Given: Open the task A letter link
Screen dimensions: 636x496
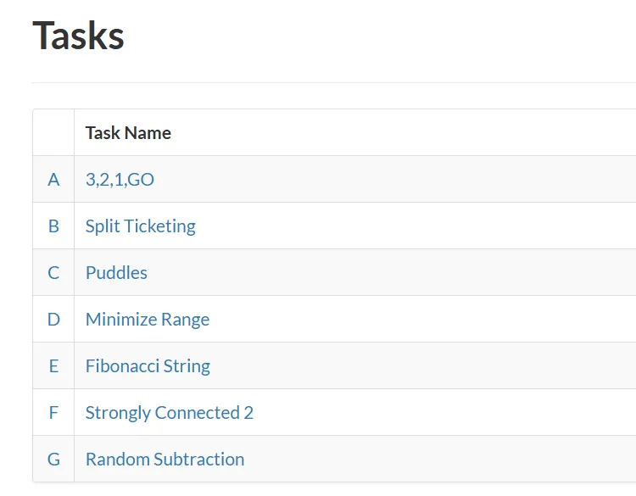Looking at the screenshot, I should 53,180.
